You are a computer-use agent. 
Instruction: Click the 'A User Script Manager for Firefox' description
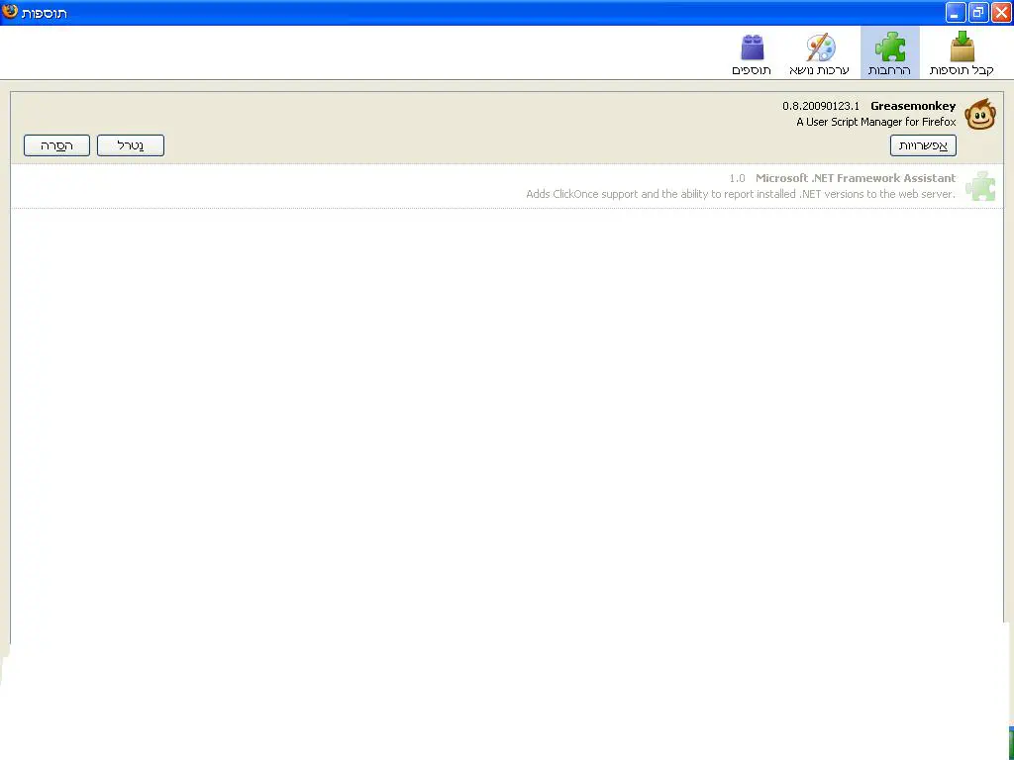pyautogui.click(x=876, y=122)
